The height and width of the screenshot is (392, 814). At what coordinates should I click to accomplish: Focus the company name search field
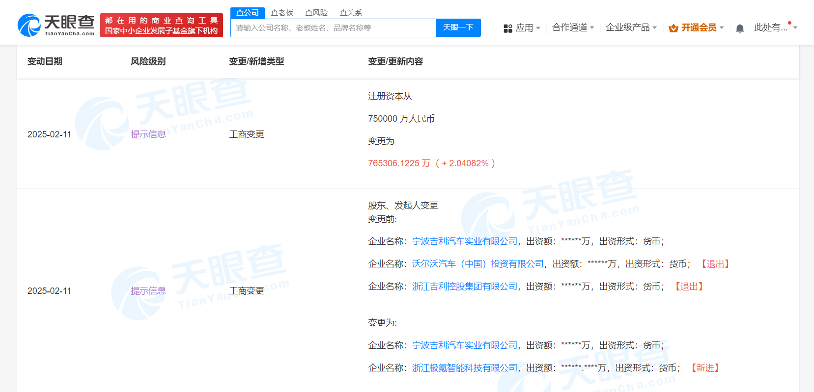pyautogui.click(x=333, y=28)
